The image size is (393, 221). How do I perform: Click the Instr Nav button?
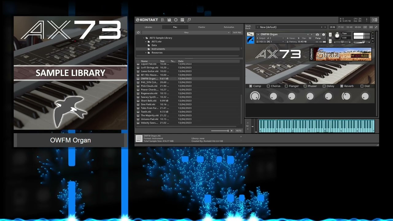pos(237,32)
